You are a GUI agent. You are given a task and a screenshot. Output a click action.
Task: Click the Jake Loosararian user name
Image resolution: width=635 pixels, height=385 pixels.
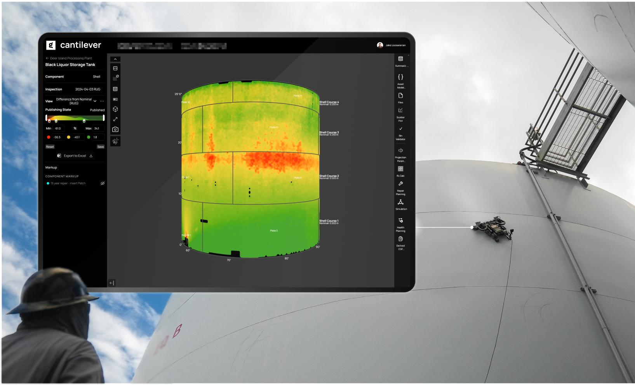[x=395, y=45]
